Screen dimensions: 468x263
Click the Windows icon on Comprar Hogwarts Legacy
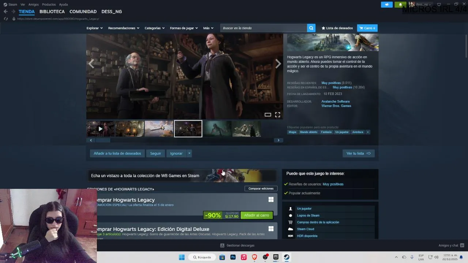271,199
